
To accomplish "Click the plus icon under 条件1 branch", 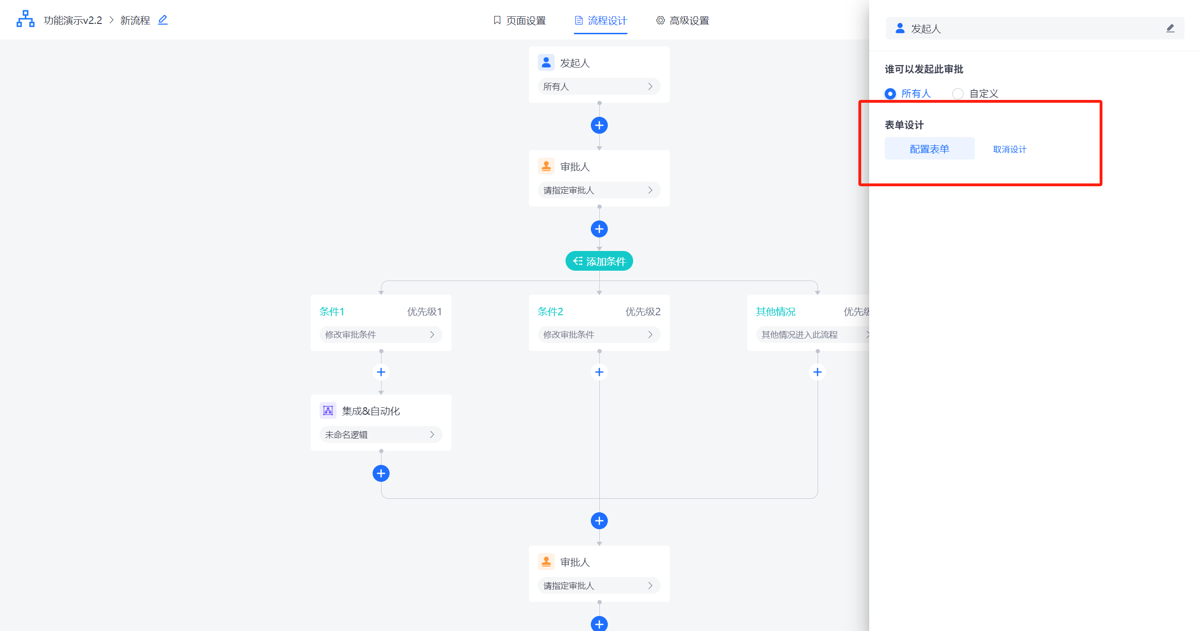I will coord(381,372).
